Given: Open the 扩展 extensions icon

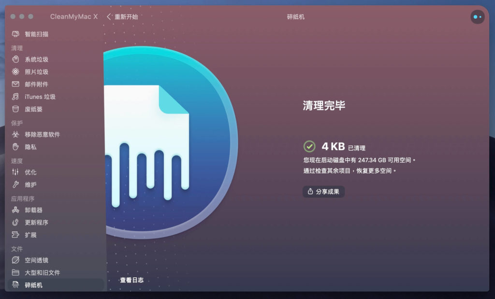Looking at the screenshot, I should tap(15, 235).
